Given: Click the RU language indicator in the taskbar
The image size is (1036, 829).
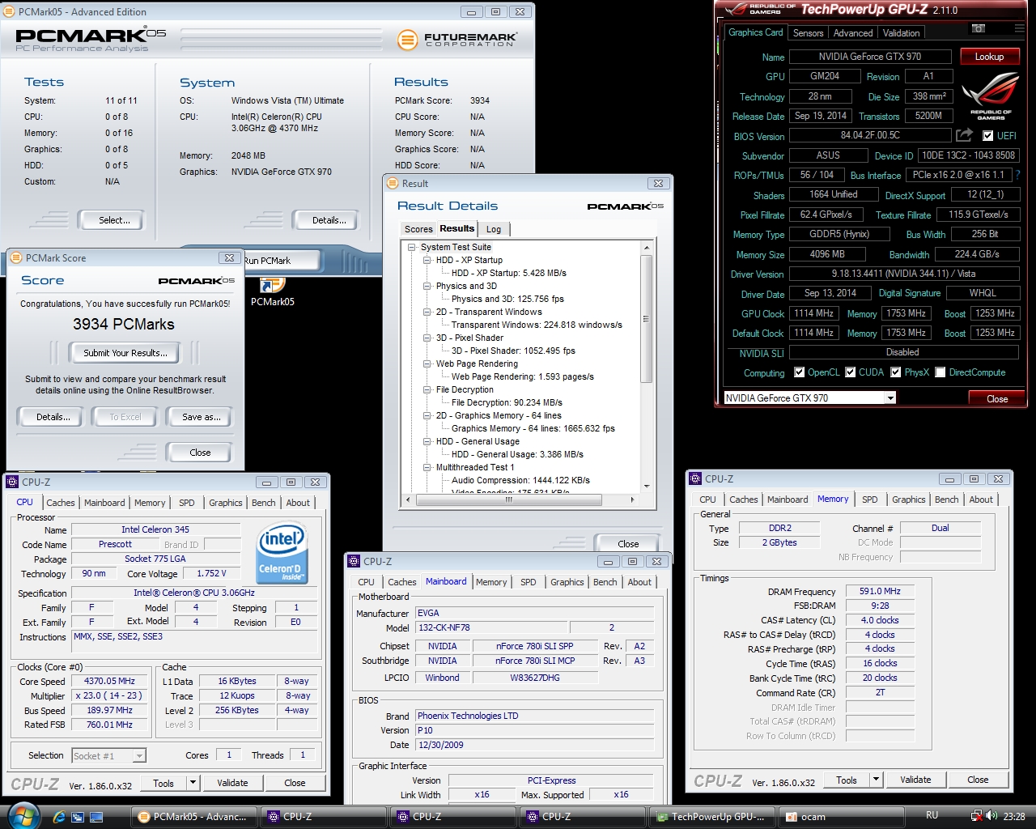Looking at the screenshot, I should coord(932,815).
